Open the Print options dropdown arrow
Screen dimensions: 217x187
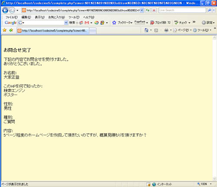(171, 30)
